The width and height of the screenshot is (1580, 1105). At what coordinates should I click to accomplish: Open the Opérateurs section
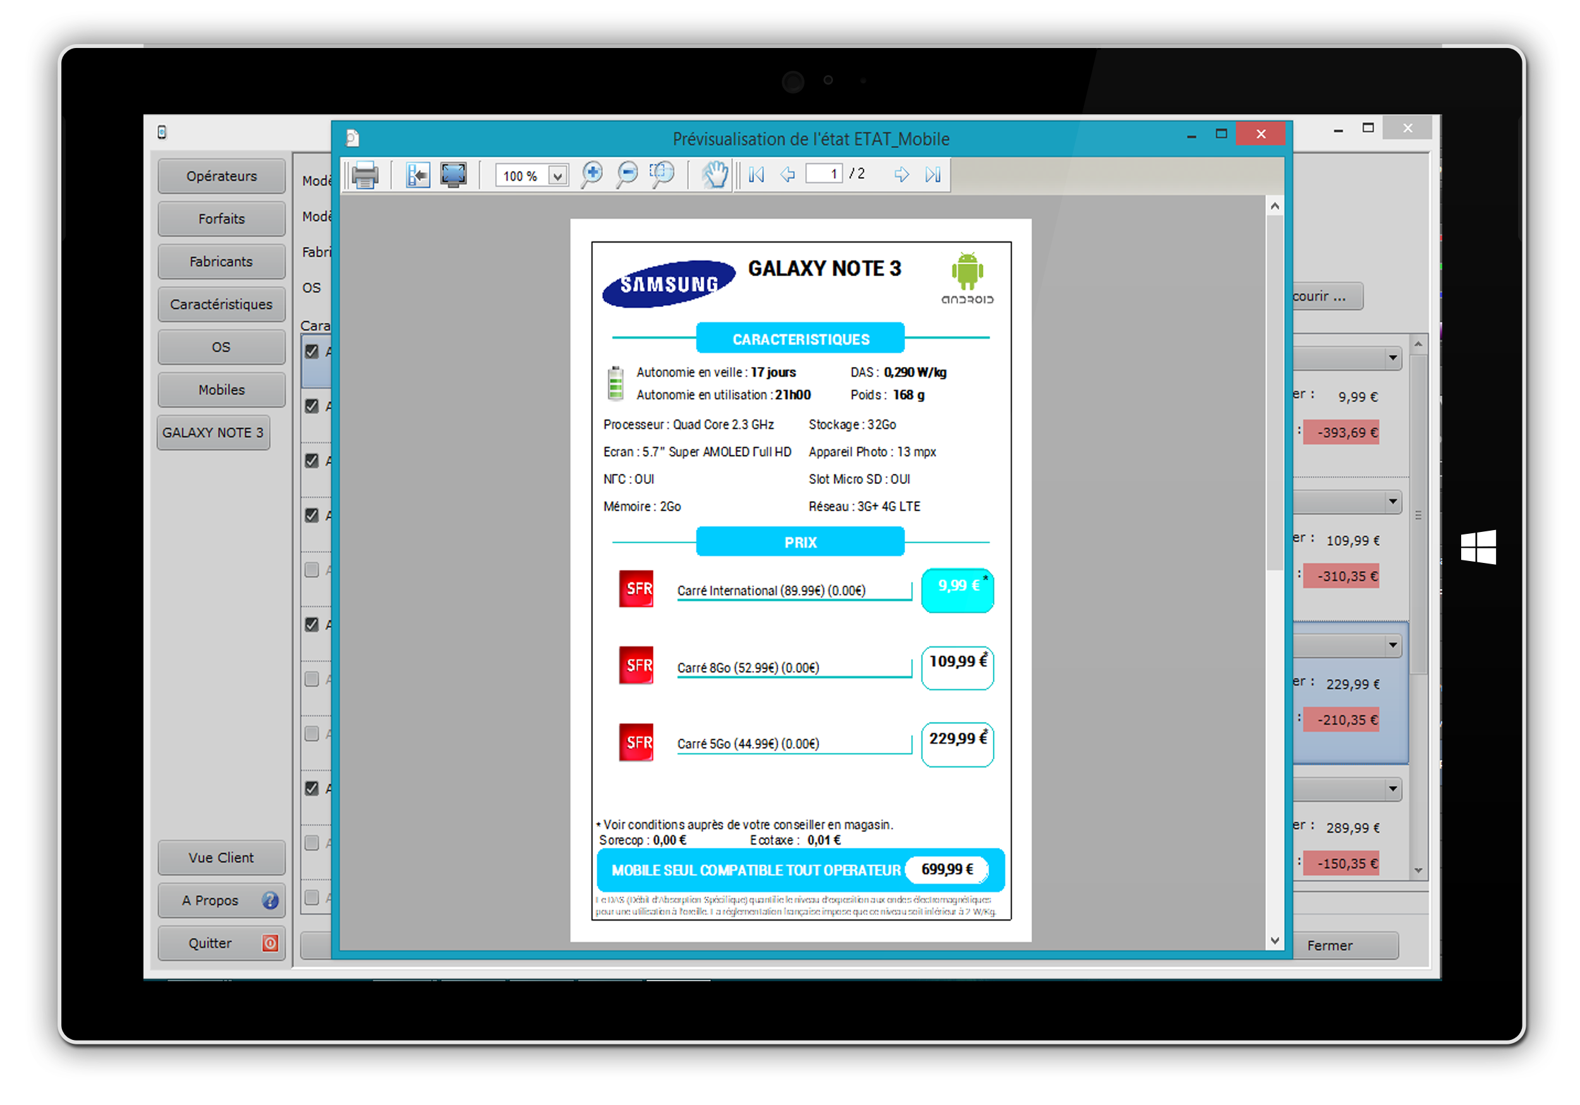pos(221,176)
